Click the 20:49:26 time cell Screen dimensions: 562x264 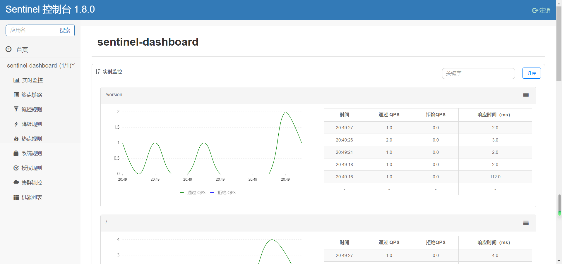(344, 140)
